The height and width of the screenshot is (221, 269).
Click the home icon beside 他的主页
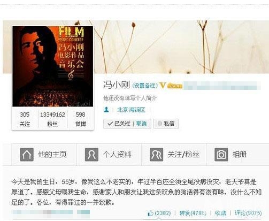27,155
